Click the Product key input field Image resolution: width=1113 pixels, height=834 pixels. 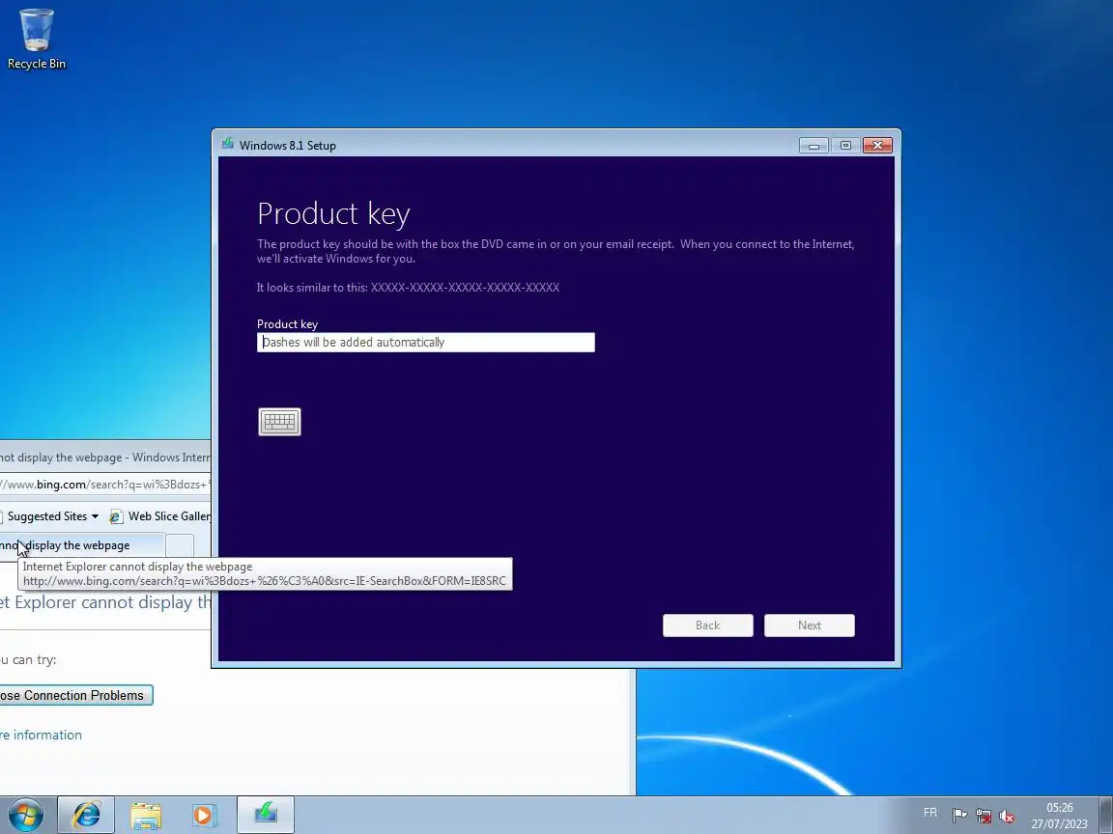pyautogui.click(x=425, y=343)
